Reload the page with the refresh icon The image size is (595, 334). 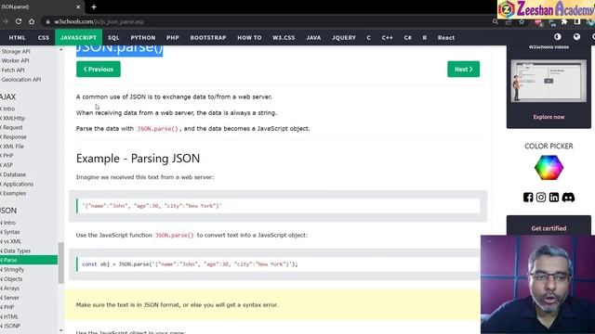pyautogui.click(x=19, y=21)
